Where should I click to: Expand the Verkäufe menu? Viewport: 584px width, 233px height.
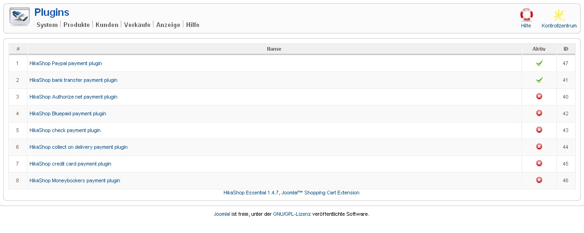tap(137, 25)
